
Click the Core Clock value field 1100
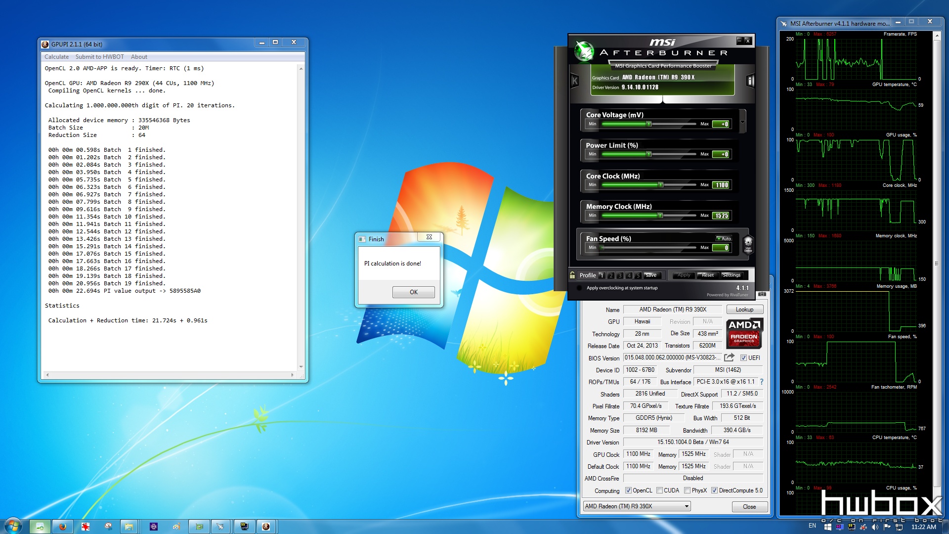point(722,185)
